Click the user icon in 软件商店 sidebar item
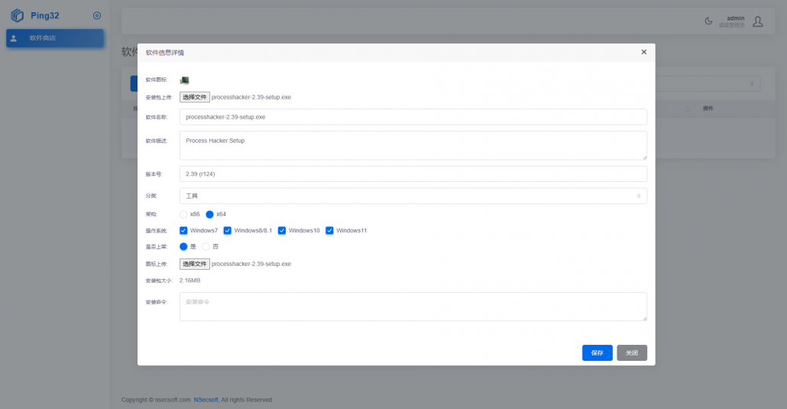The width and height of the screenshot is (787, 409). pyautogui.click(x=14, y=38)
